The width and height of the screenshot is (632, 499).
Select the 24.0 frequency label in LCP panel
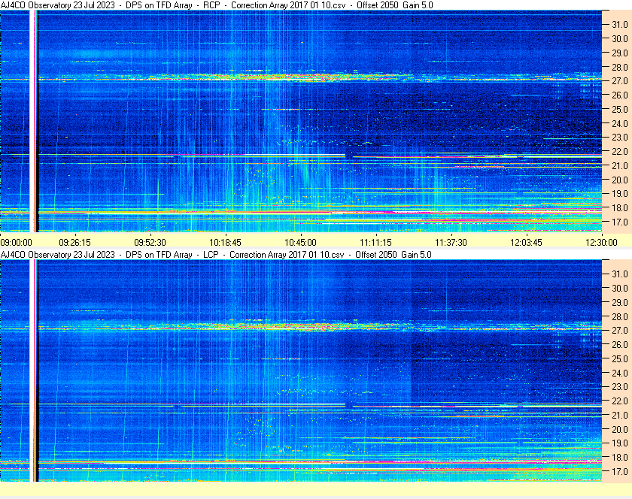point(619,373)
